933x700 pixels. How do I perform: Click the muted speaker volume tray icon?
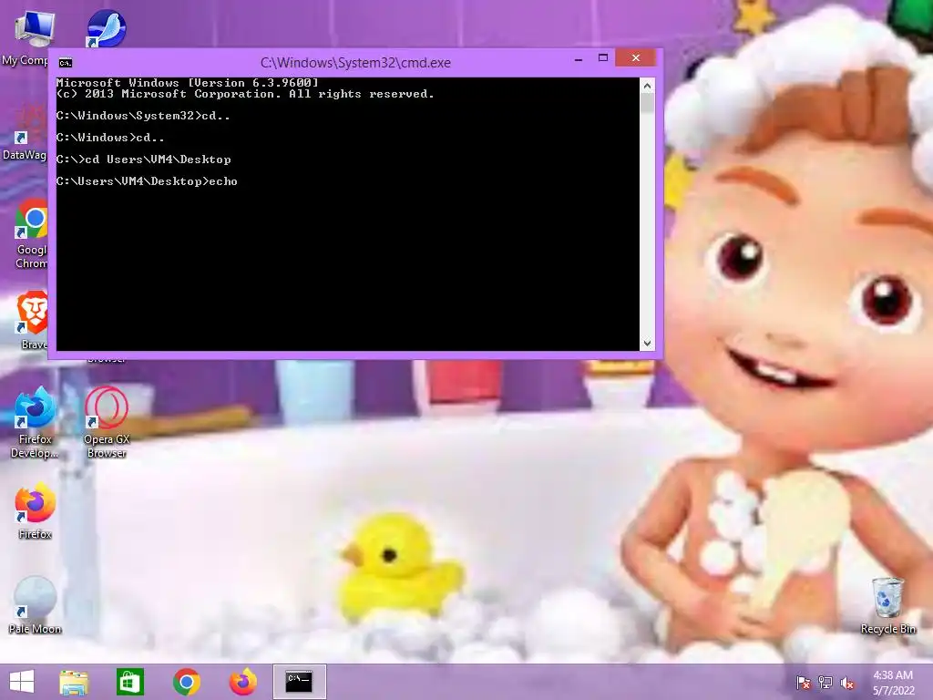(x=847, y=683)
